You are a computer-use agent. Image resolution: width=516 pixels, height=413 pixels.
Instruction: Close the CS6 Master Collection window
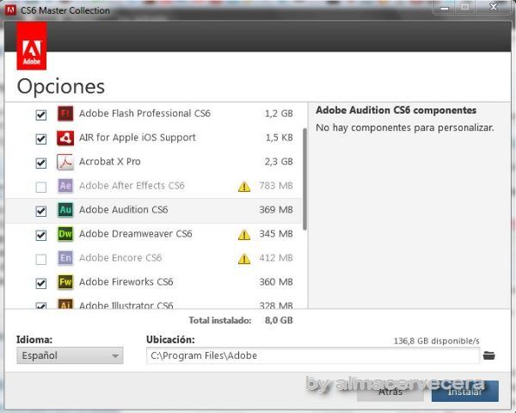pos(494,7)
